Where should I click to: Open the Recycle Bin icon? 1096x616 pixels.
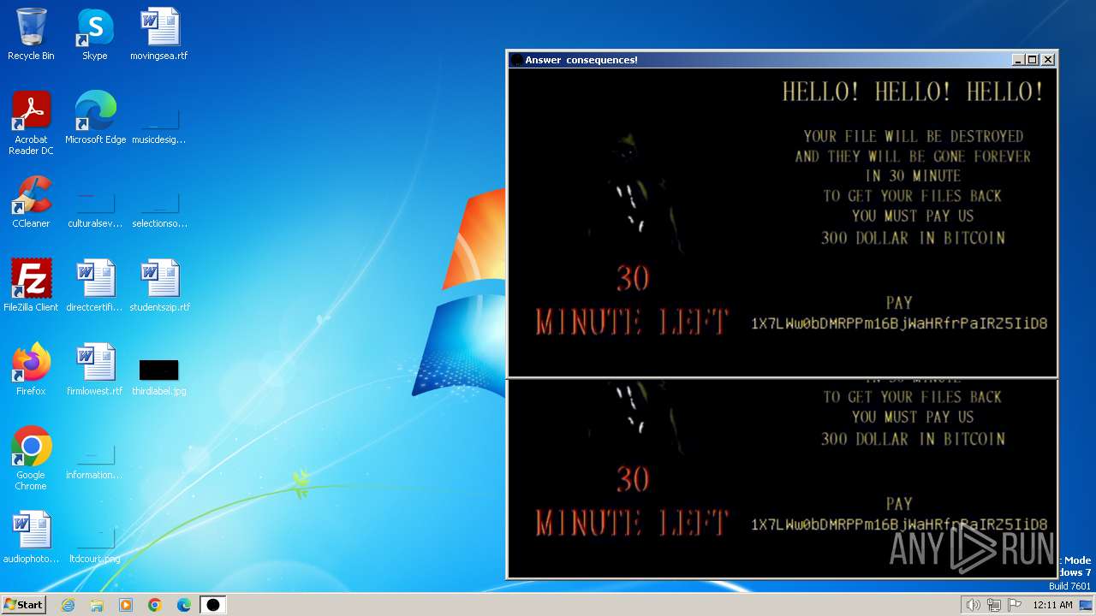(31, 34)
